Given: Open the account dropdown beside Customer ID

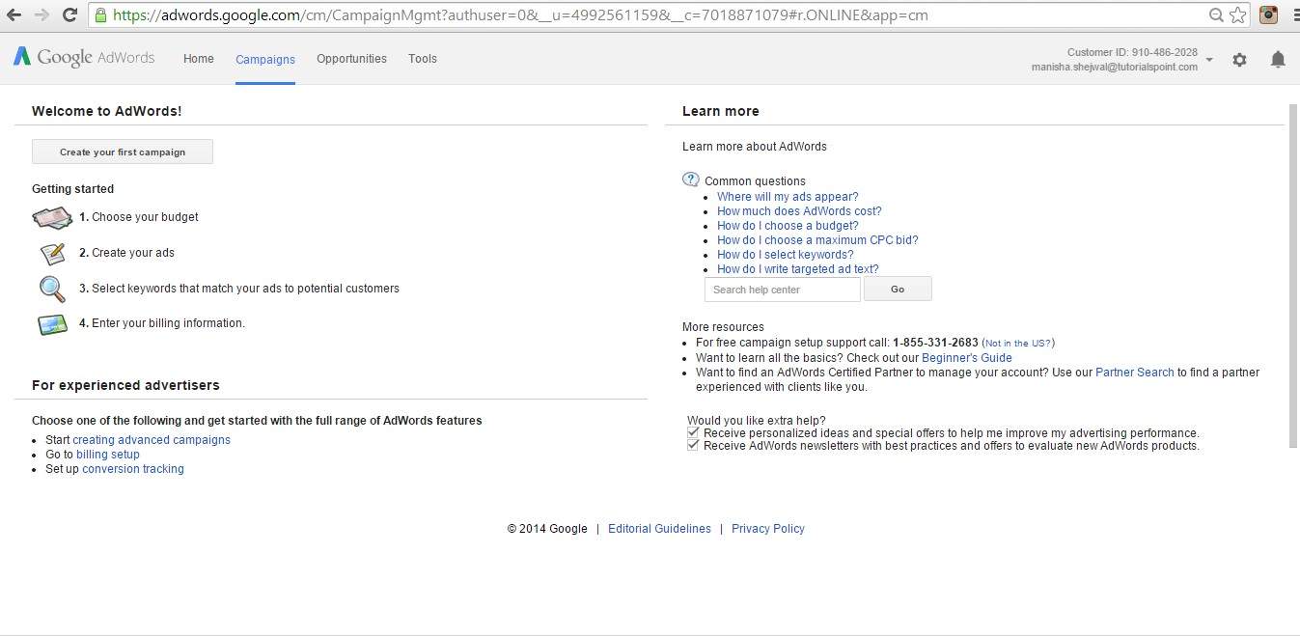Looking at the screenshot, I should 1207,59.
